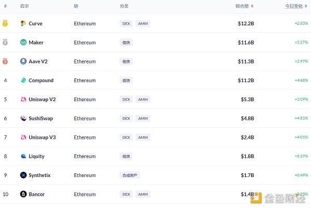
Task: Click the SushiSwap logo icon
Action: pos(23,118)
